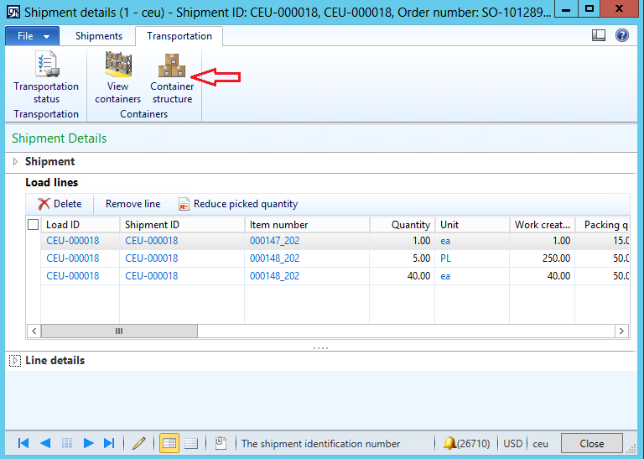Click the pencil edit icon

click(139, 443)
